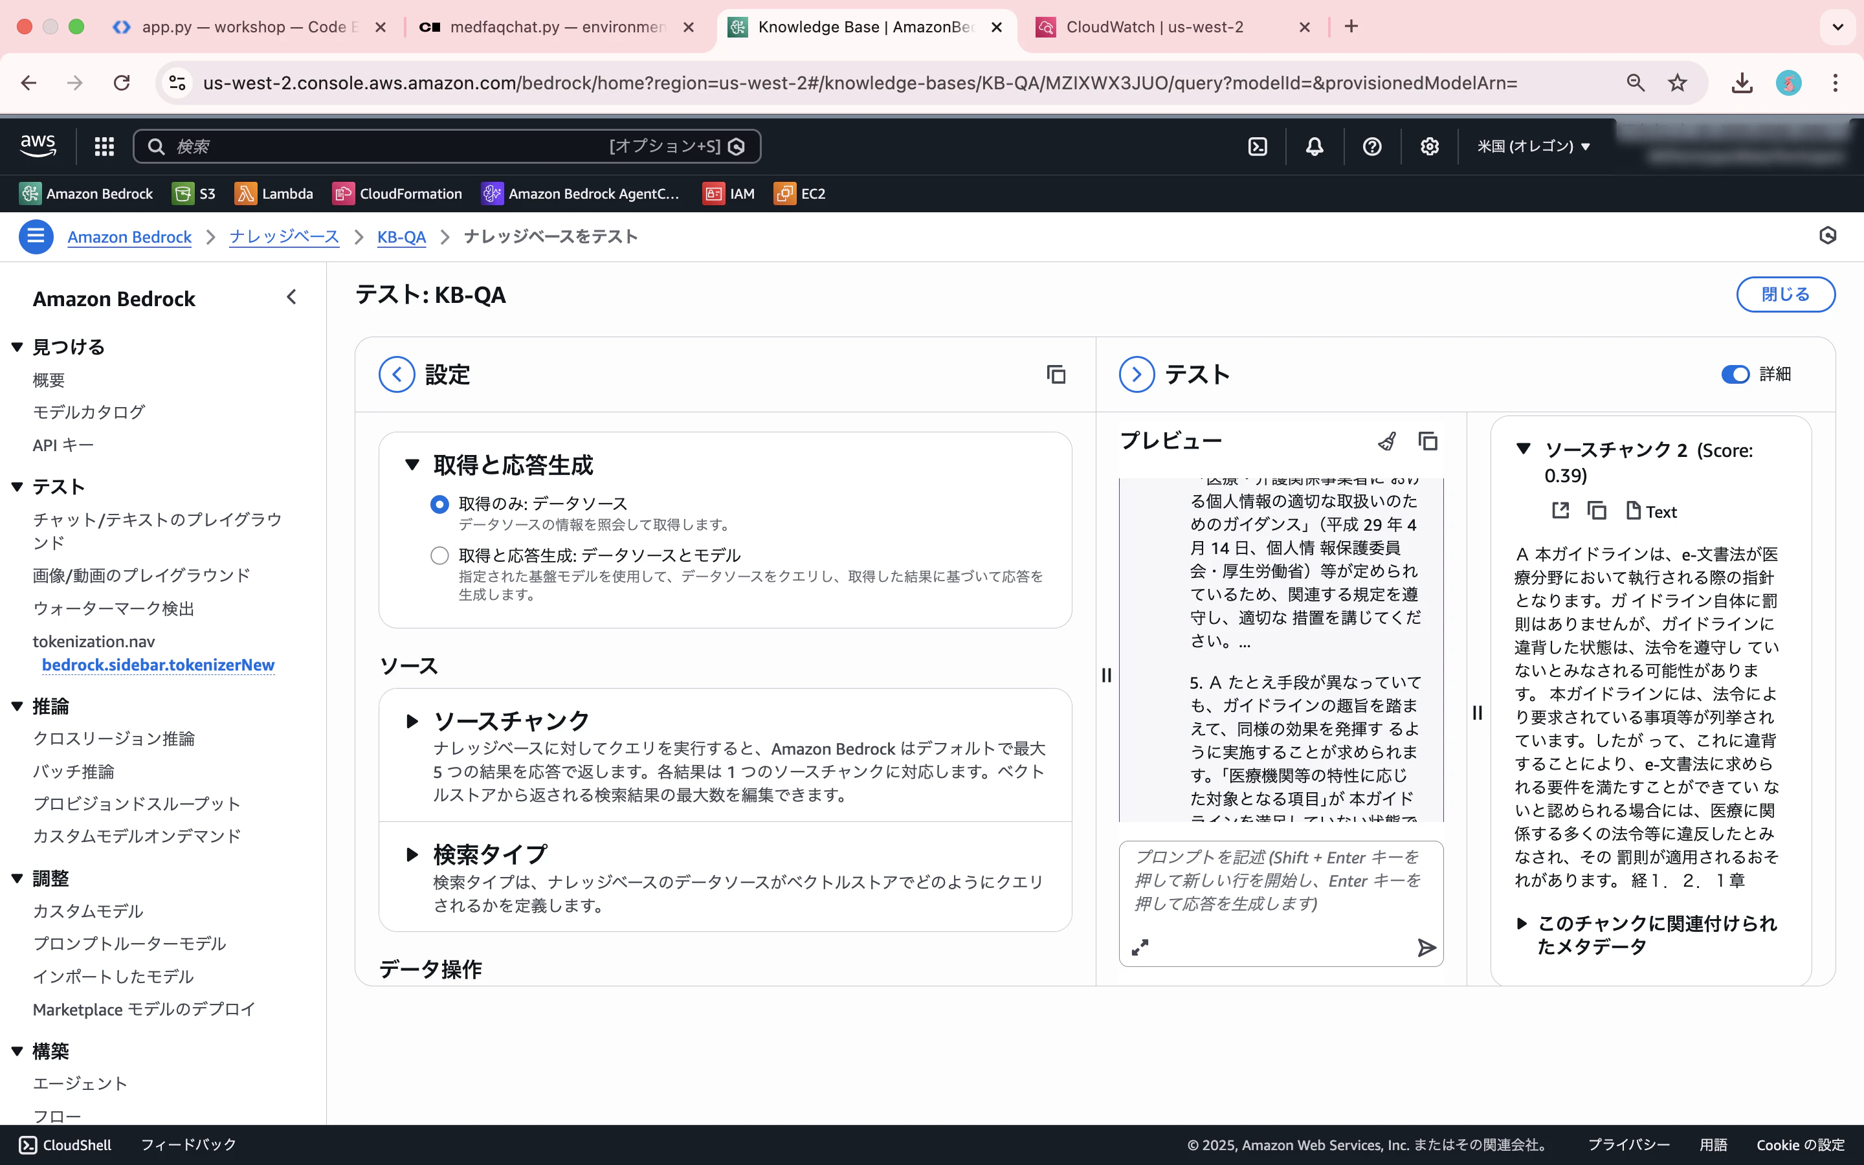Open the notifications bell

tap(1314, 146)
